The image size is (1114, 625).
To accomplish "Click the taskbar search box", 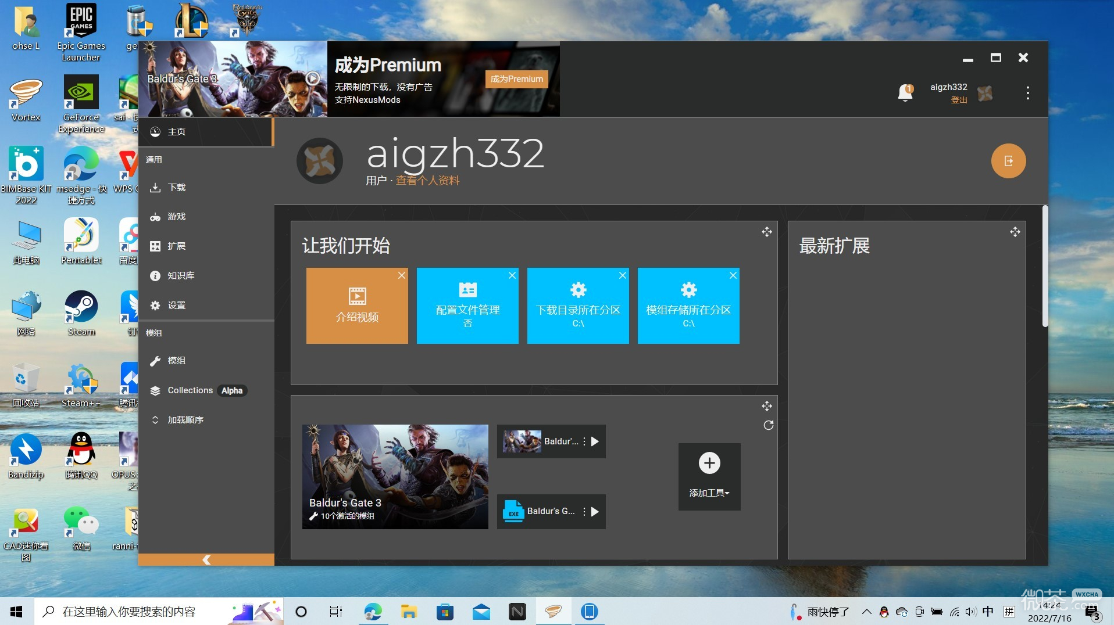I will 159,612.
